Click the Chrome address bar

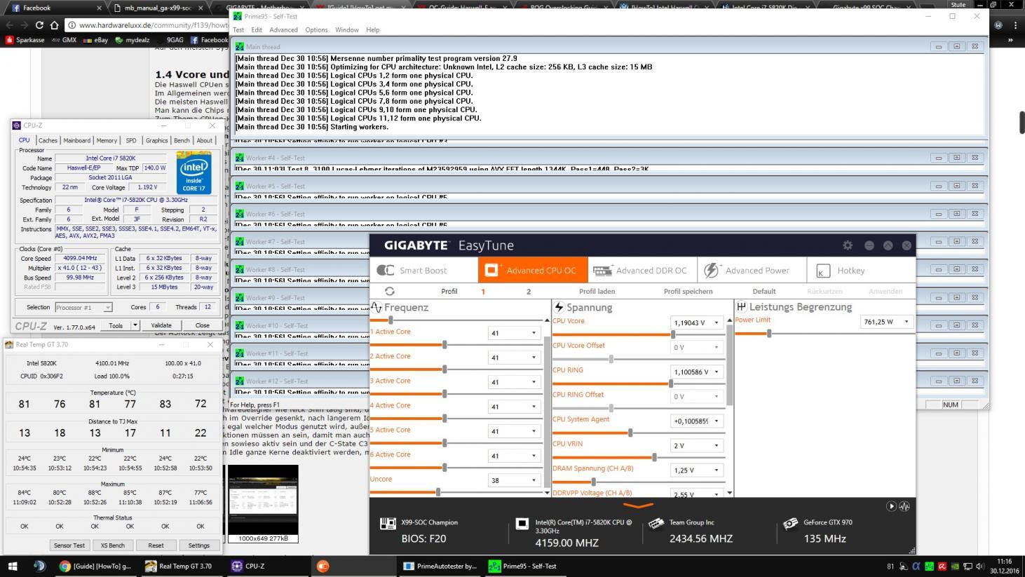(x=149, y=25)
